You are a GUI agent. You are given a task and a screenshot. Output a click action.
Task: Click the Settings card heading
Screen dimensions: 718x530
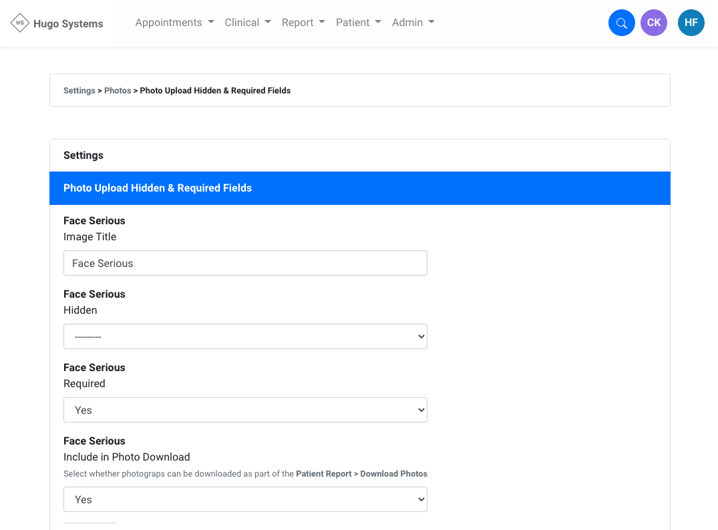click(83, 156)
